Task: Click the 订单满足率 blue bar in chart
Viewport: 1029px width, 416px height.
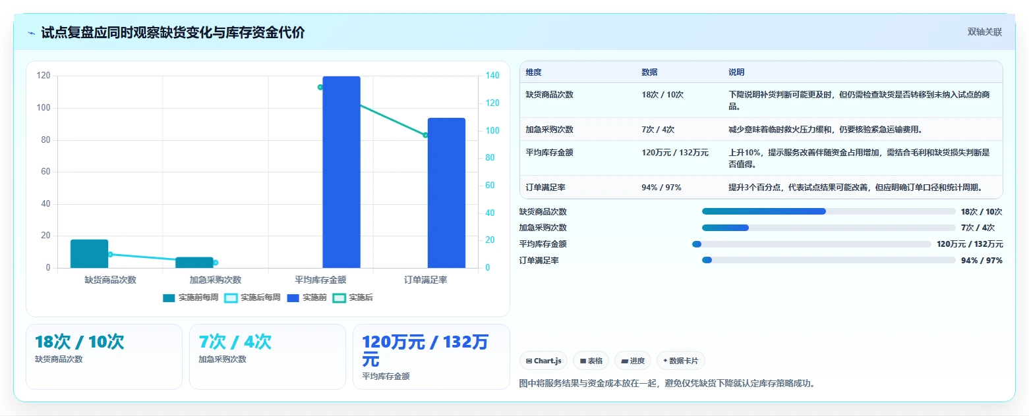Action: [x=446, y=193]
